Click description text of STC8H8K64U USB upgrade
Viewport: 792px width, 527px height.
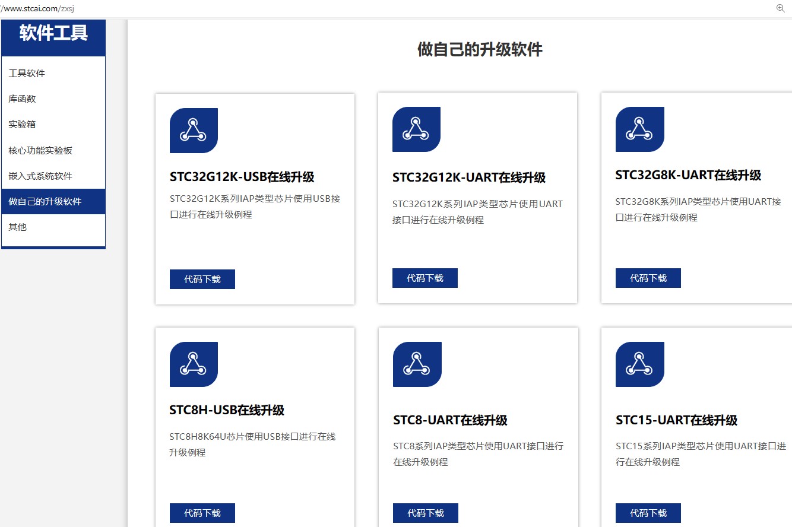click(252, 445)
